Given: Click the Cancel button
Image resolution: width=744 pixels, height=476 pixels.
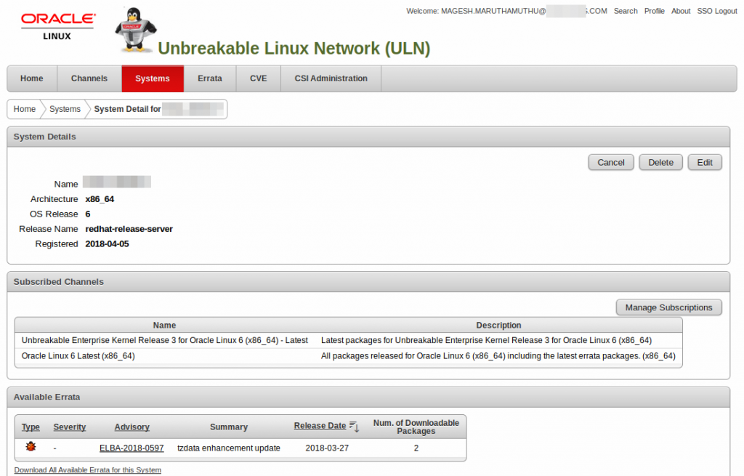Looking at the screenshot, I should coord(610,162).
